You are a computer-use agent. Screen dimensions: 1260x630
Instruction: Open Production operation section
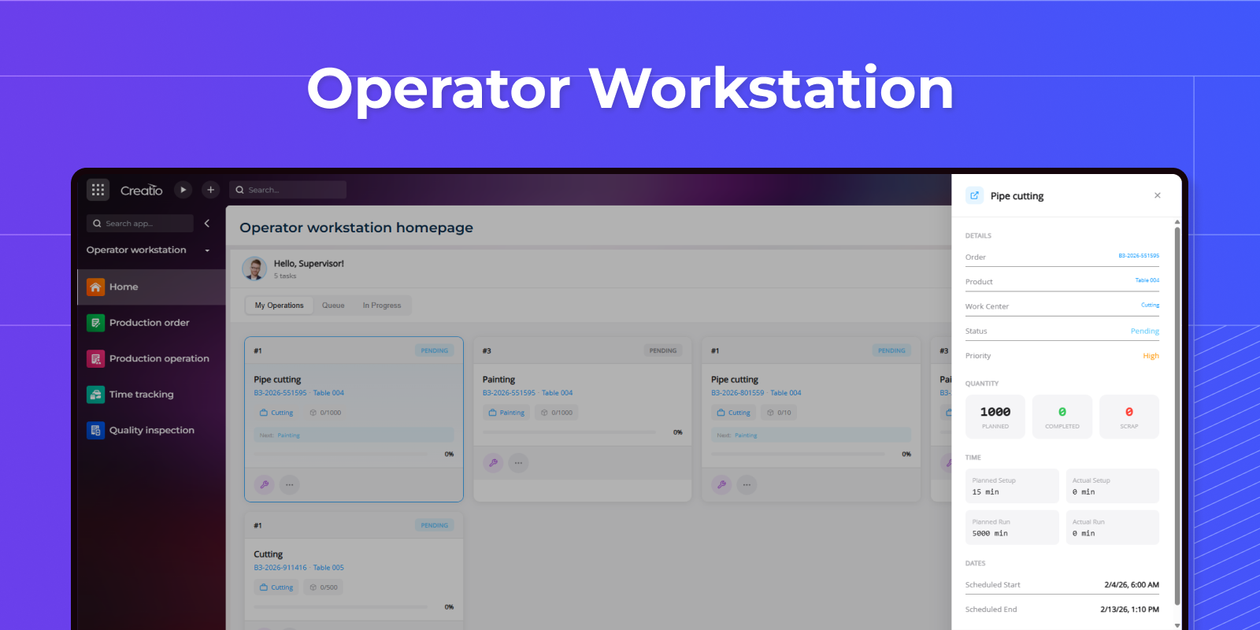click(x=158, y=358)
